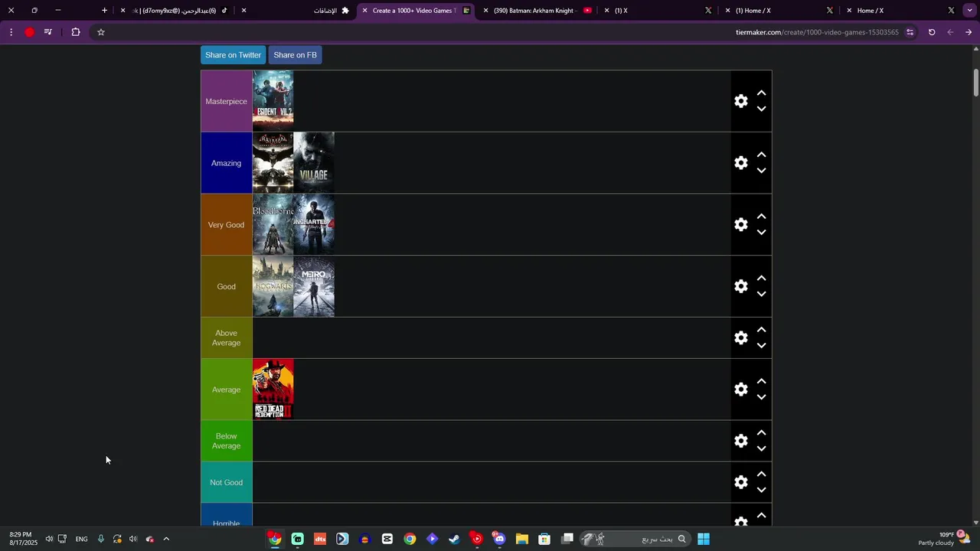Open browser extensions puzzle icon
Image resolution: width=980 pixels, height=551 pixels.
[x=75, y=32]
